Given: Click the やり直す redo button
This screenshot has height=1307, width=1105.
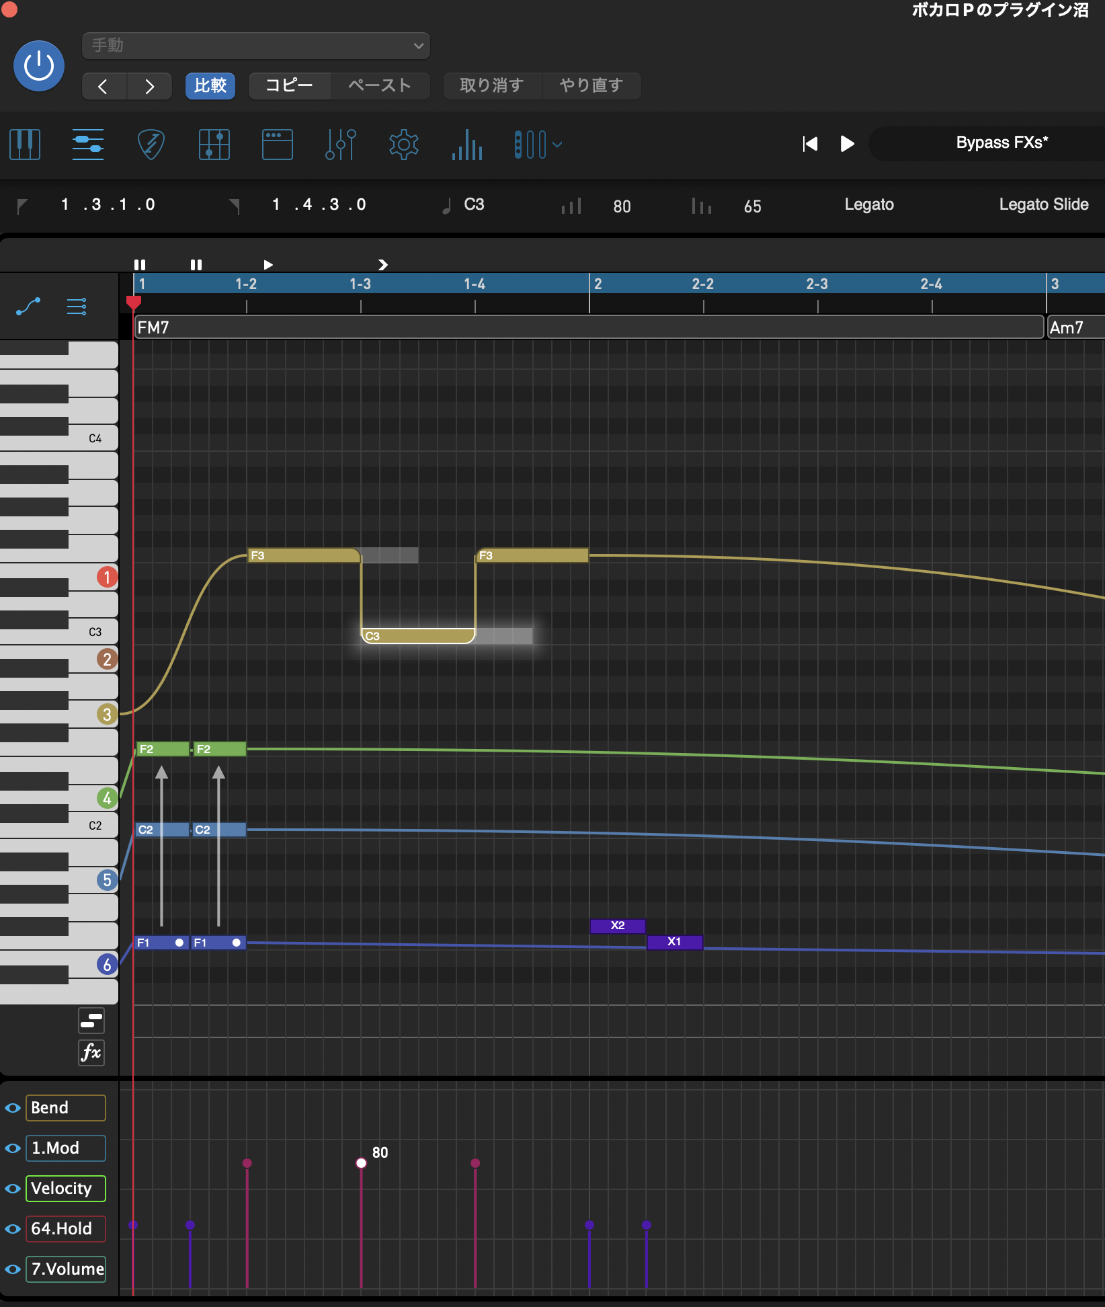Looking at the screenshot, I should tap(591, 86).
